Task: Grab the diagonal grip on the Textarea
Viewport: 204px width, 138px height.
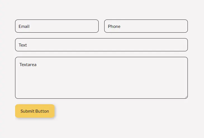Action: (186, 97)
